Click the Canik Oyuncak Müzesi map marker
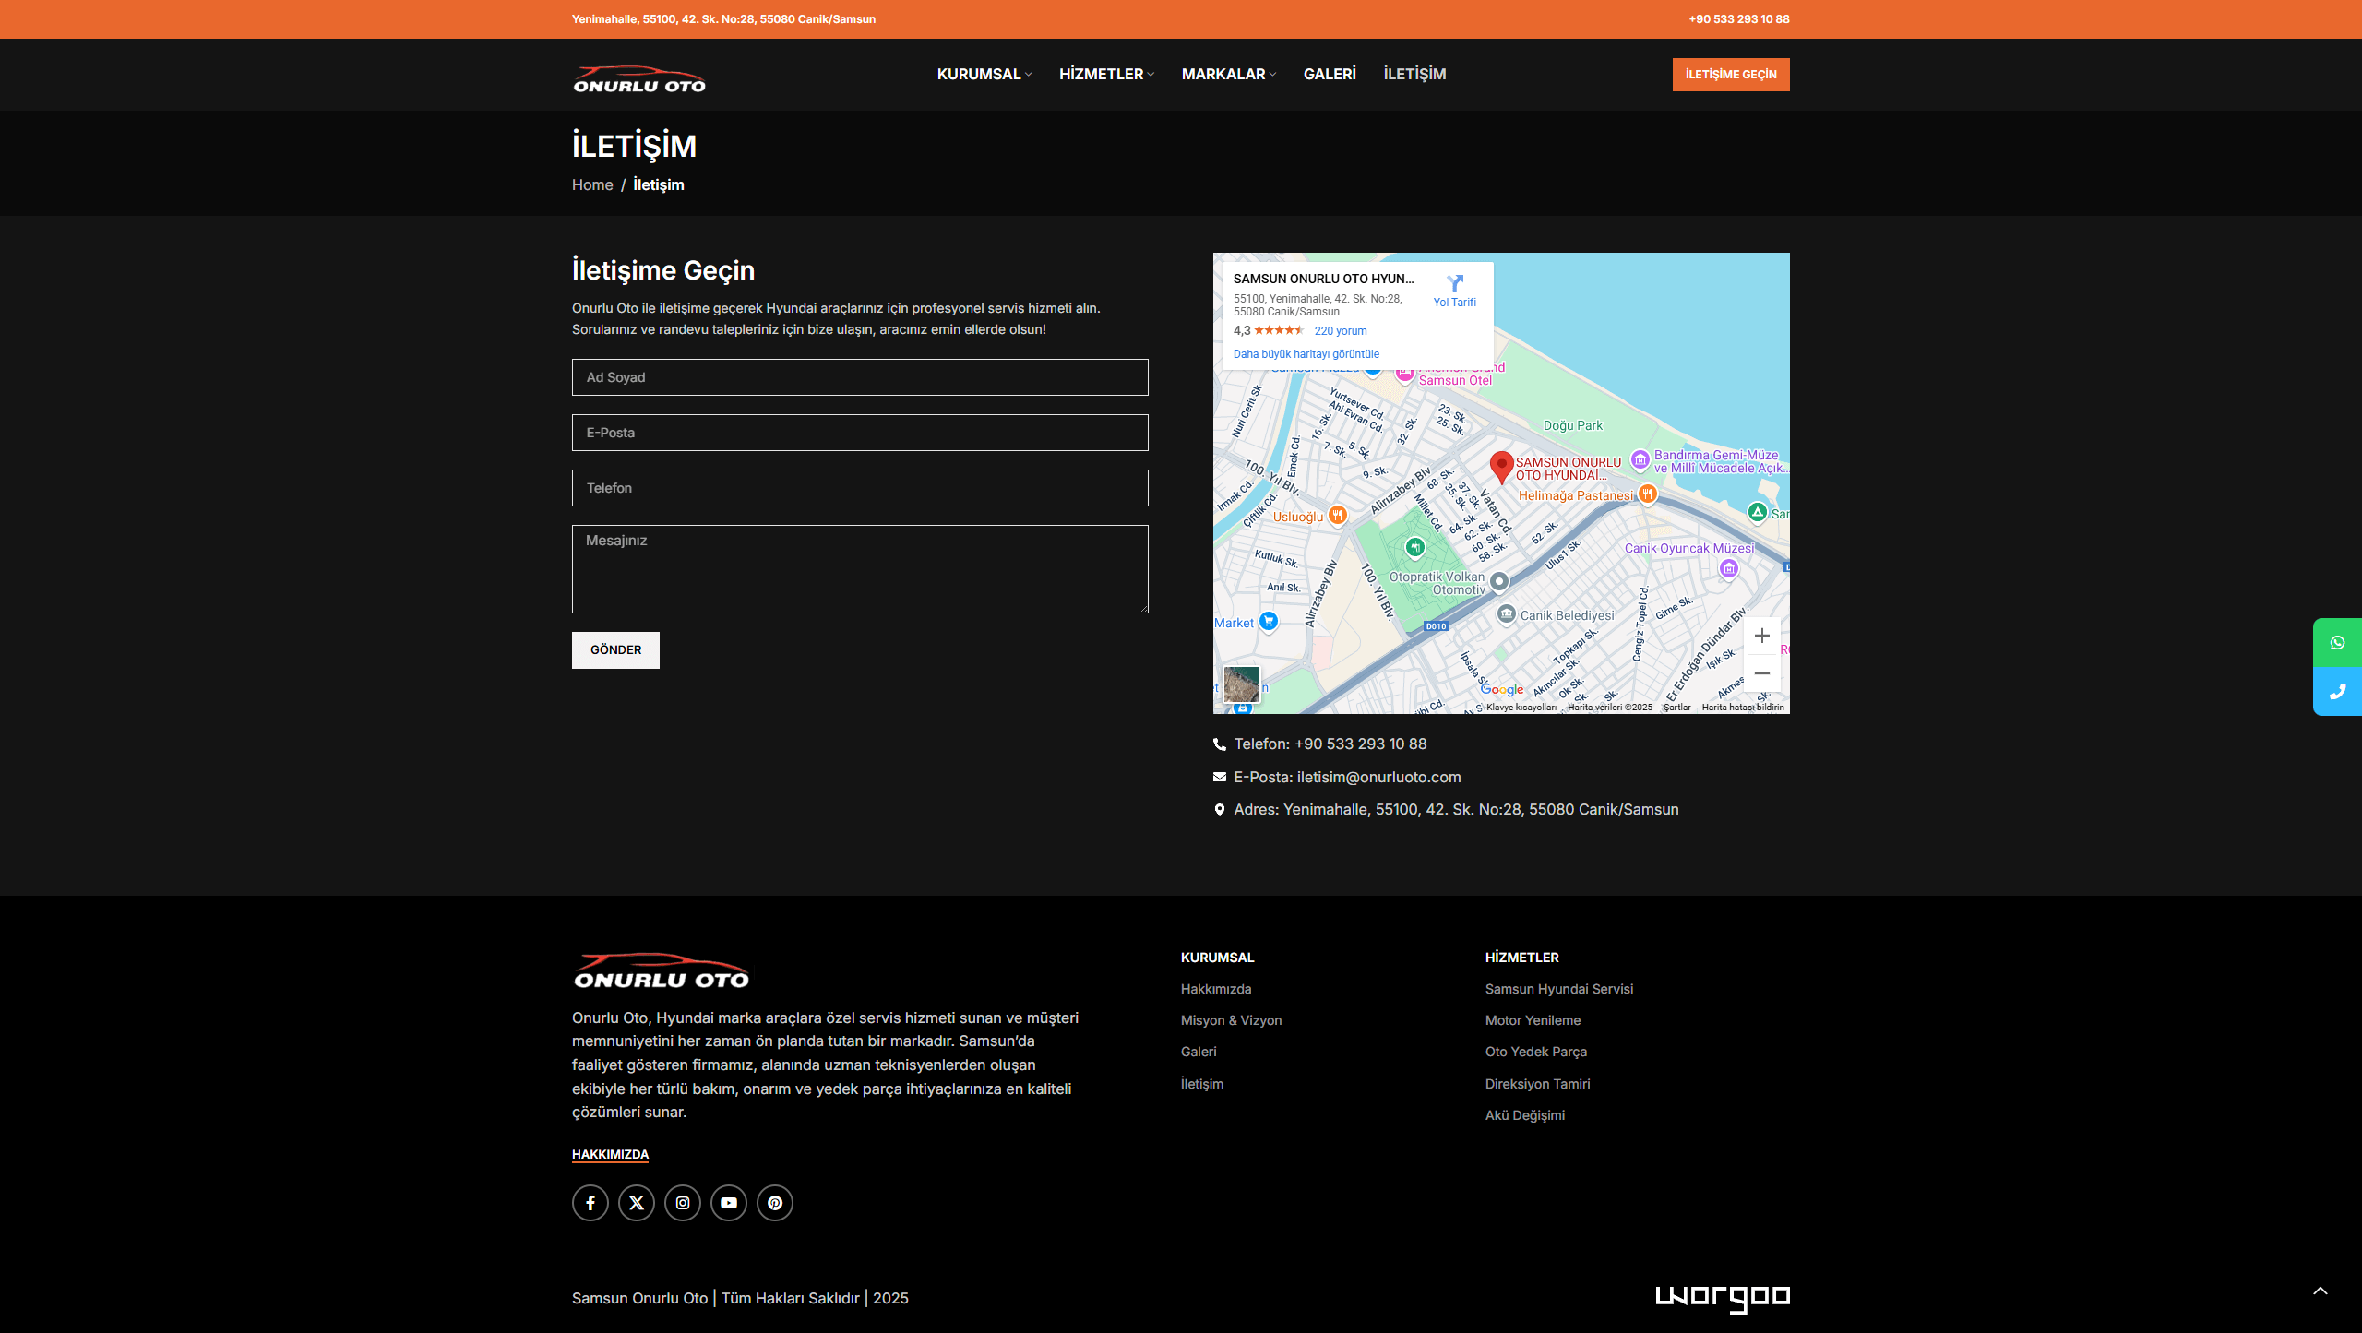This screenshot has height=1333, width=2362. 1729,569
